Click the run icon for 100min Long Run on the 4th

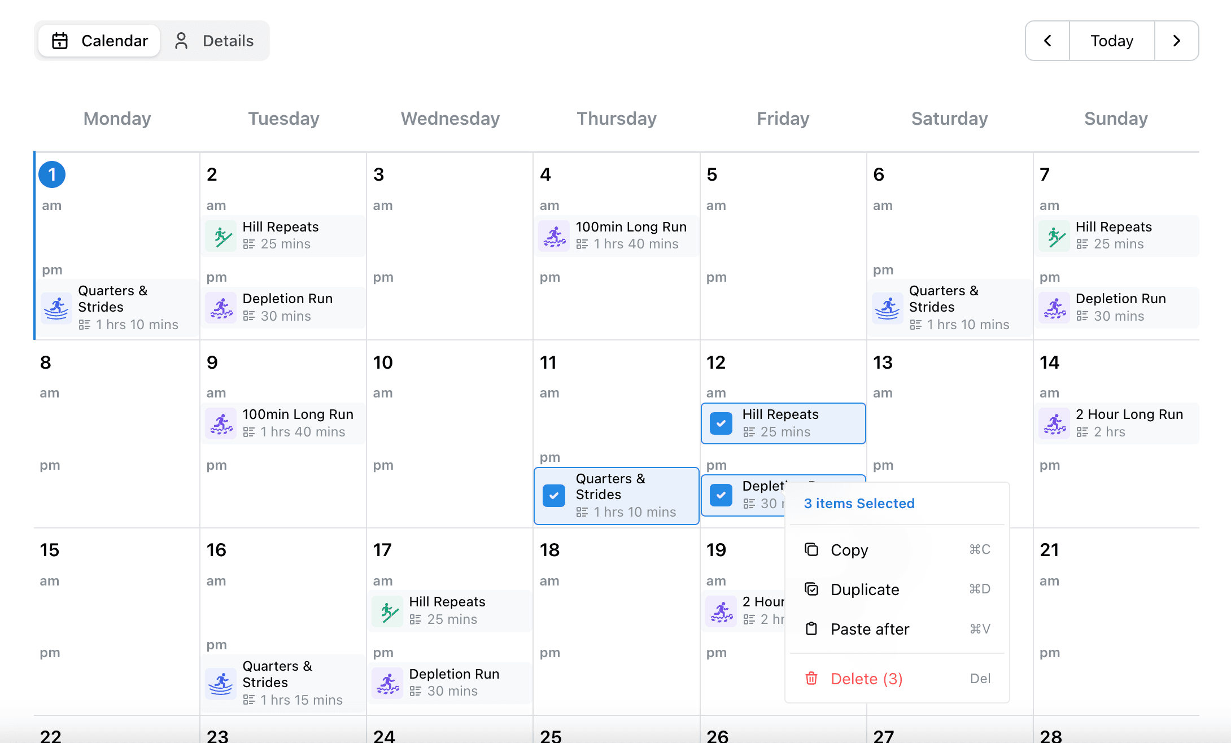coord(554,235)
